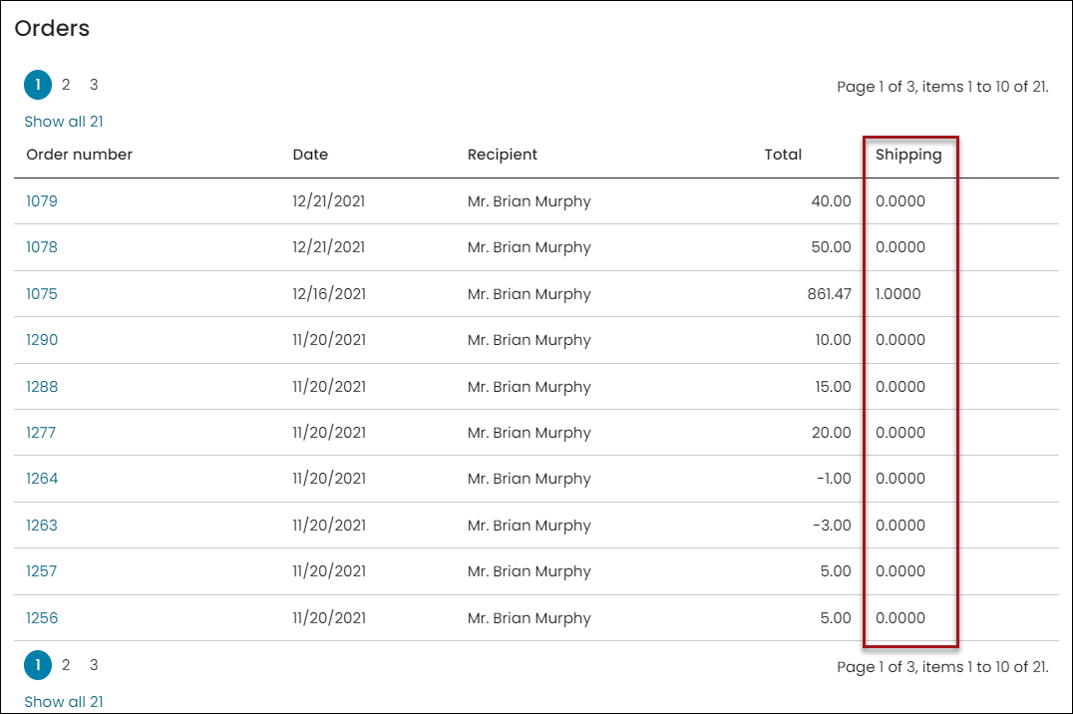
Task: Open order number 1264
Action: [42, 479]
